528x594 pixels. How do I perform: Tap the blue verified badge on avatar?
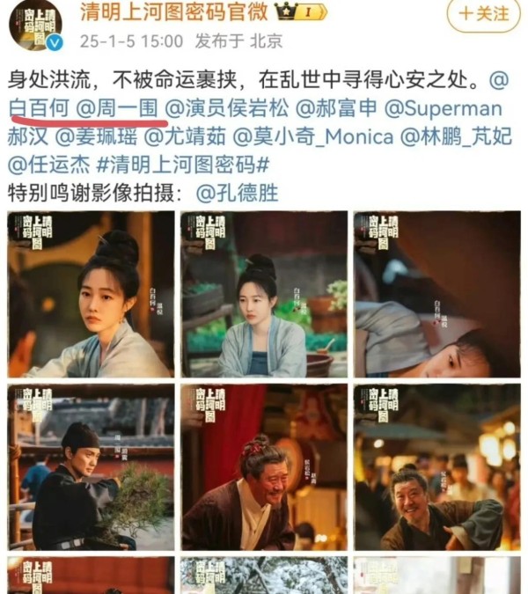tap(55, 42)
